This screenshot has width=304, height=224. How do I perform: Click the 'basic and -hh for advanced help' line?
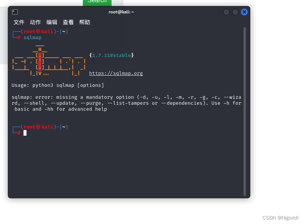[x=61, y=109]
